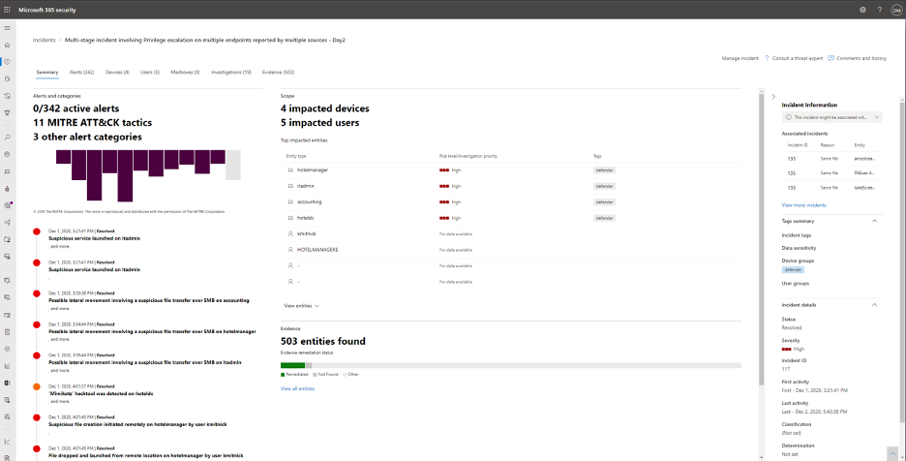
Task: Click the defender device group tag
Action: [x=793, y=269]
